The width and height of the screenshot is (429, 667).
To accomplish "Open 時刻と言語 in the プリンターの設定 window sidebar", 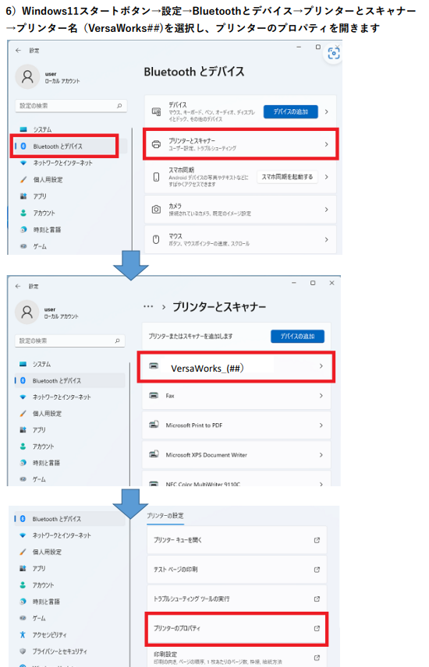I will coord(40,602).
